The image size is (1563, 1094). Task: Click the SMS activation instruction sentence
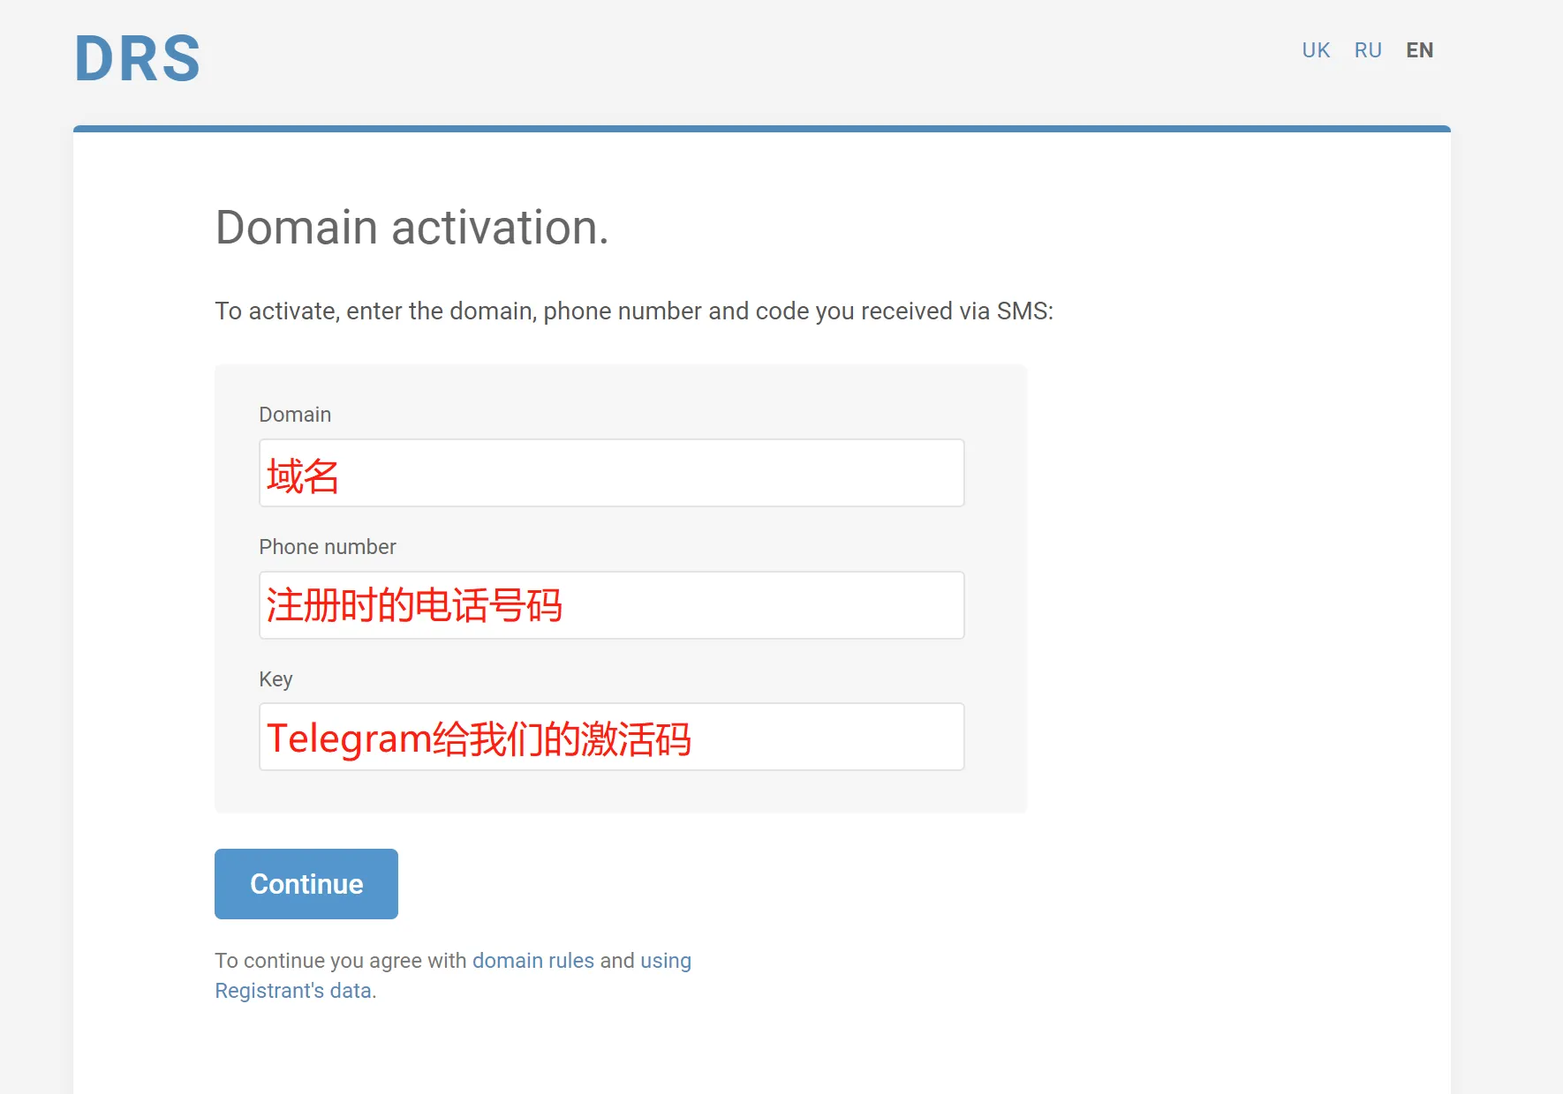634,311
